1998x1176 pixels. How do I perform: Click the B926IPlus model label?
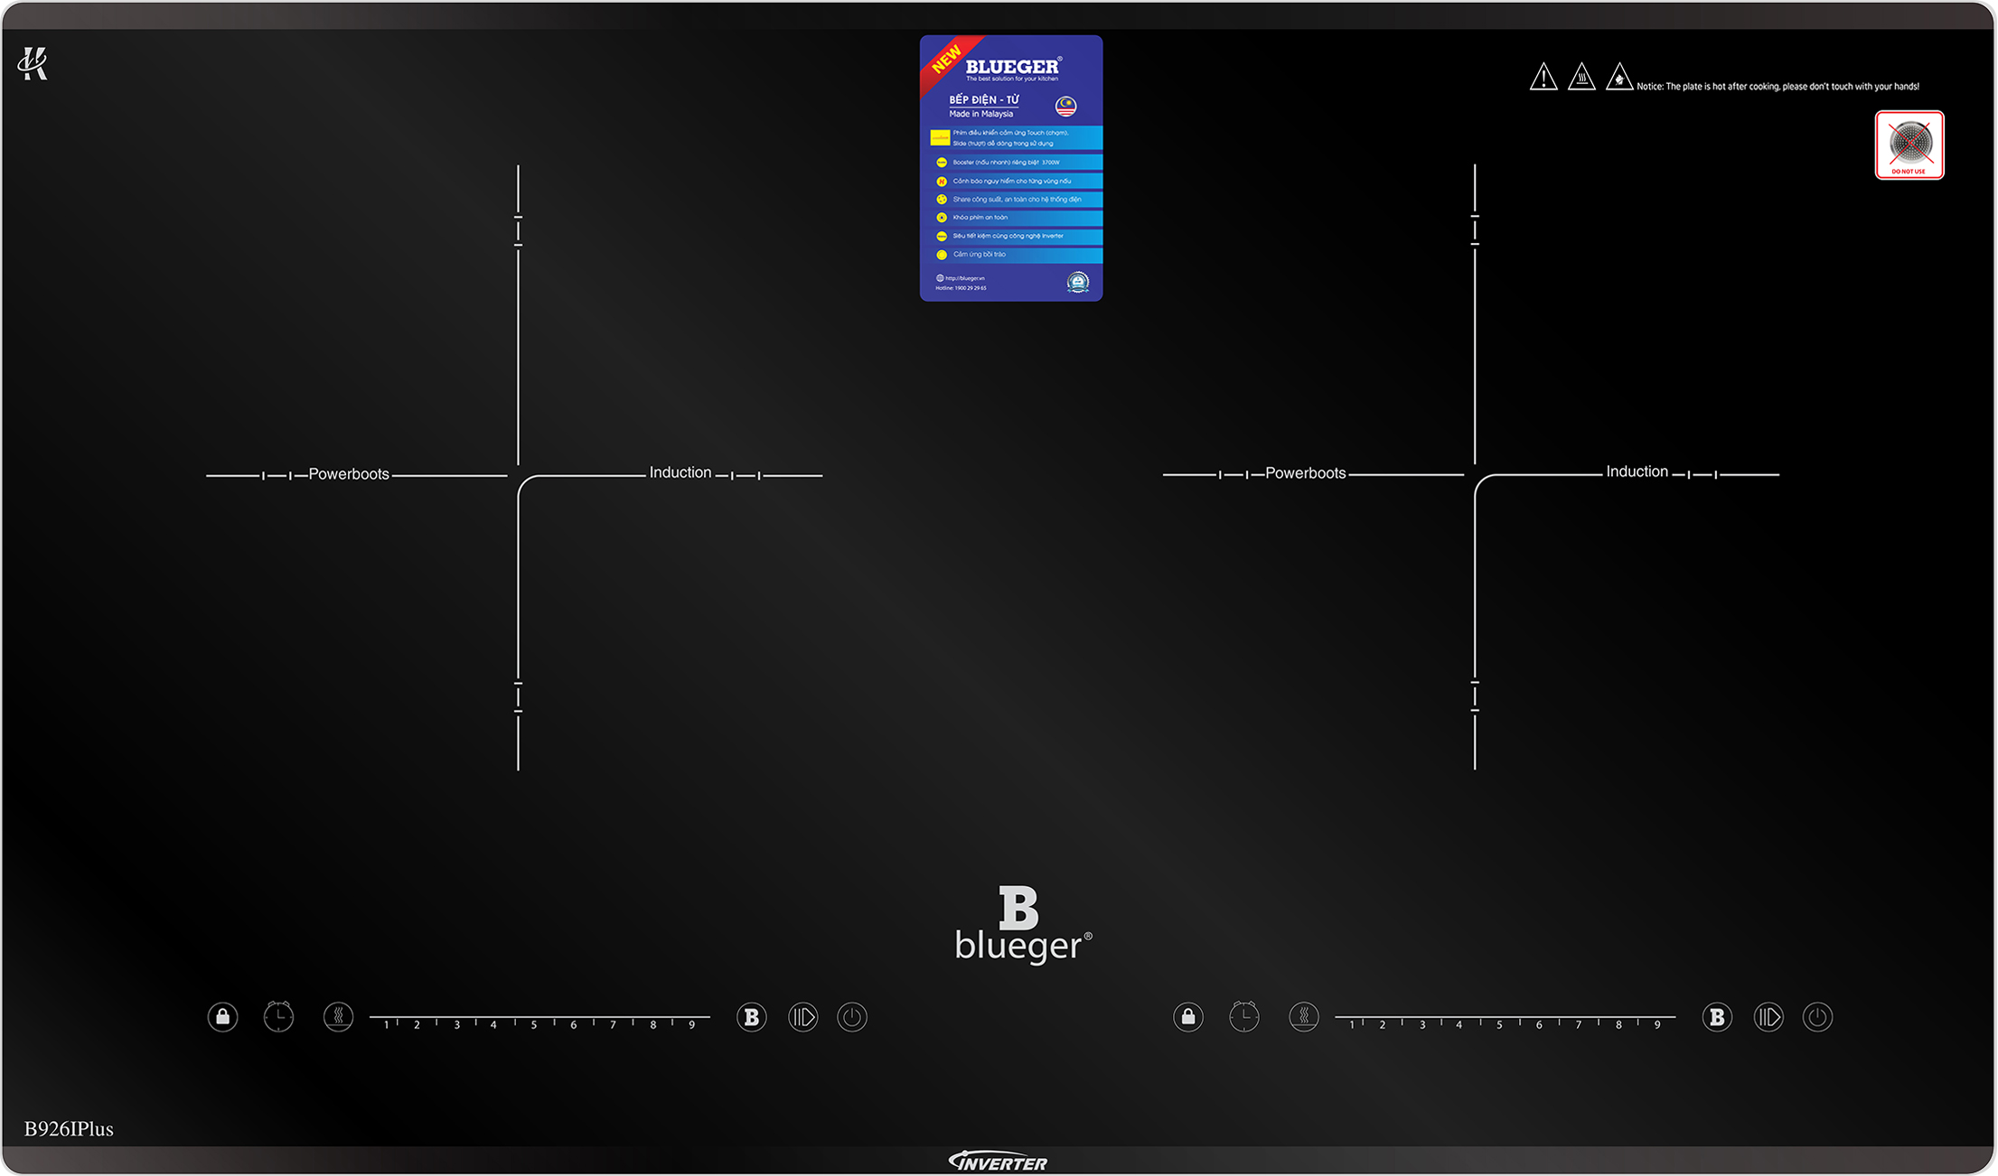tap(69, 1129)
